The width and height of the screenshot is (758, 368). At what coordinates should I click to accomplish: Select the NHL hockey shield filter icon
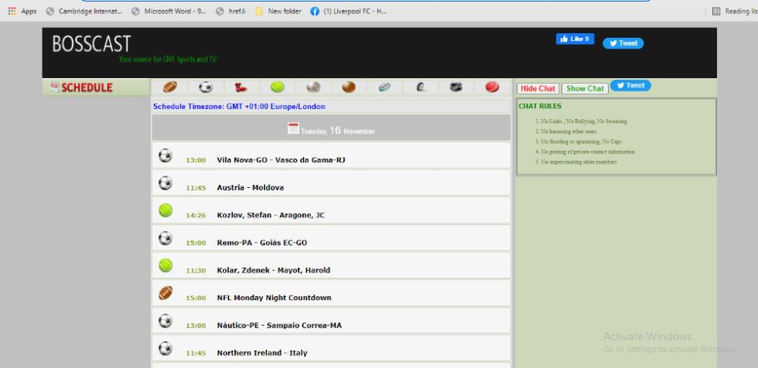456,87
